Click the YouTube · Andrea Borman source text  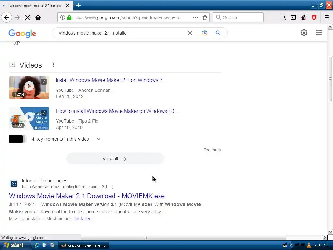coord(83,90)
